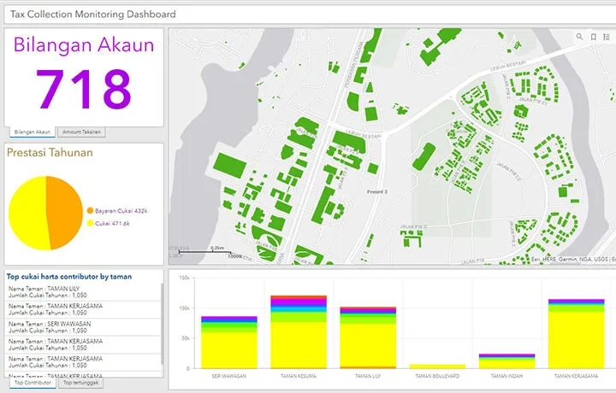Switch to the Bilangan Akaun tab

point(33,132)
